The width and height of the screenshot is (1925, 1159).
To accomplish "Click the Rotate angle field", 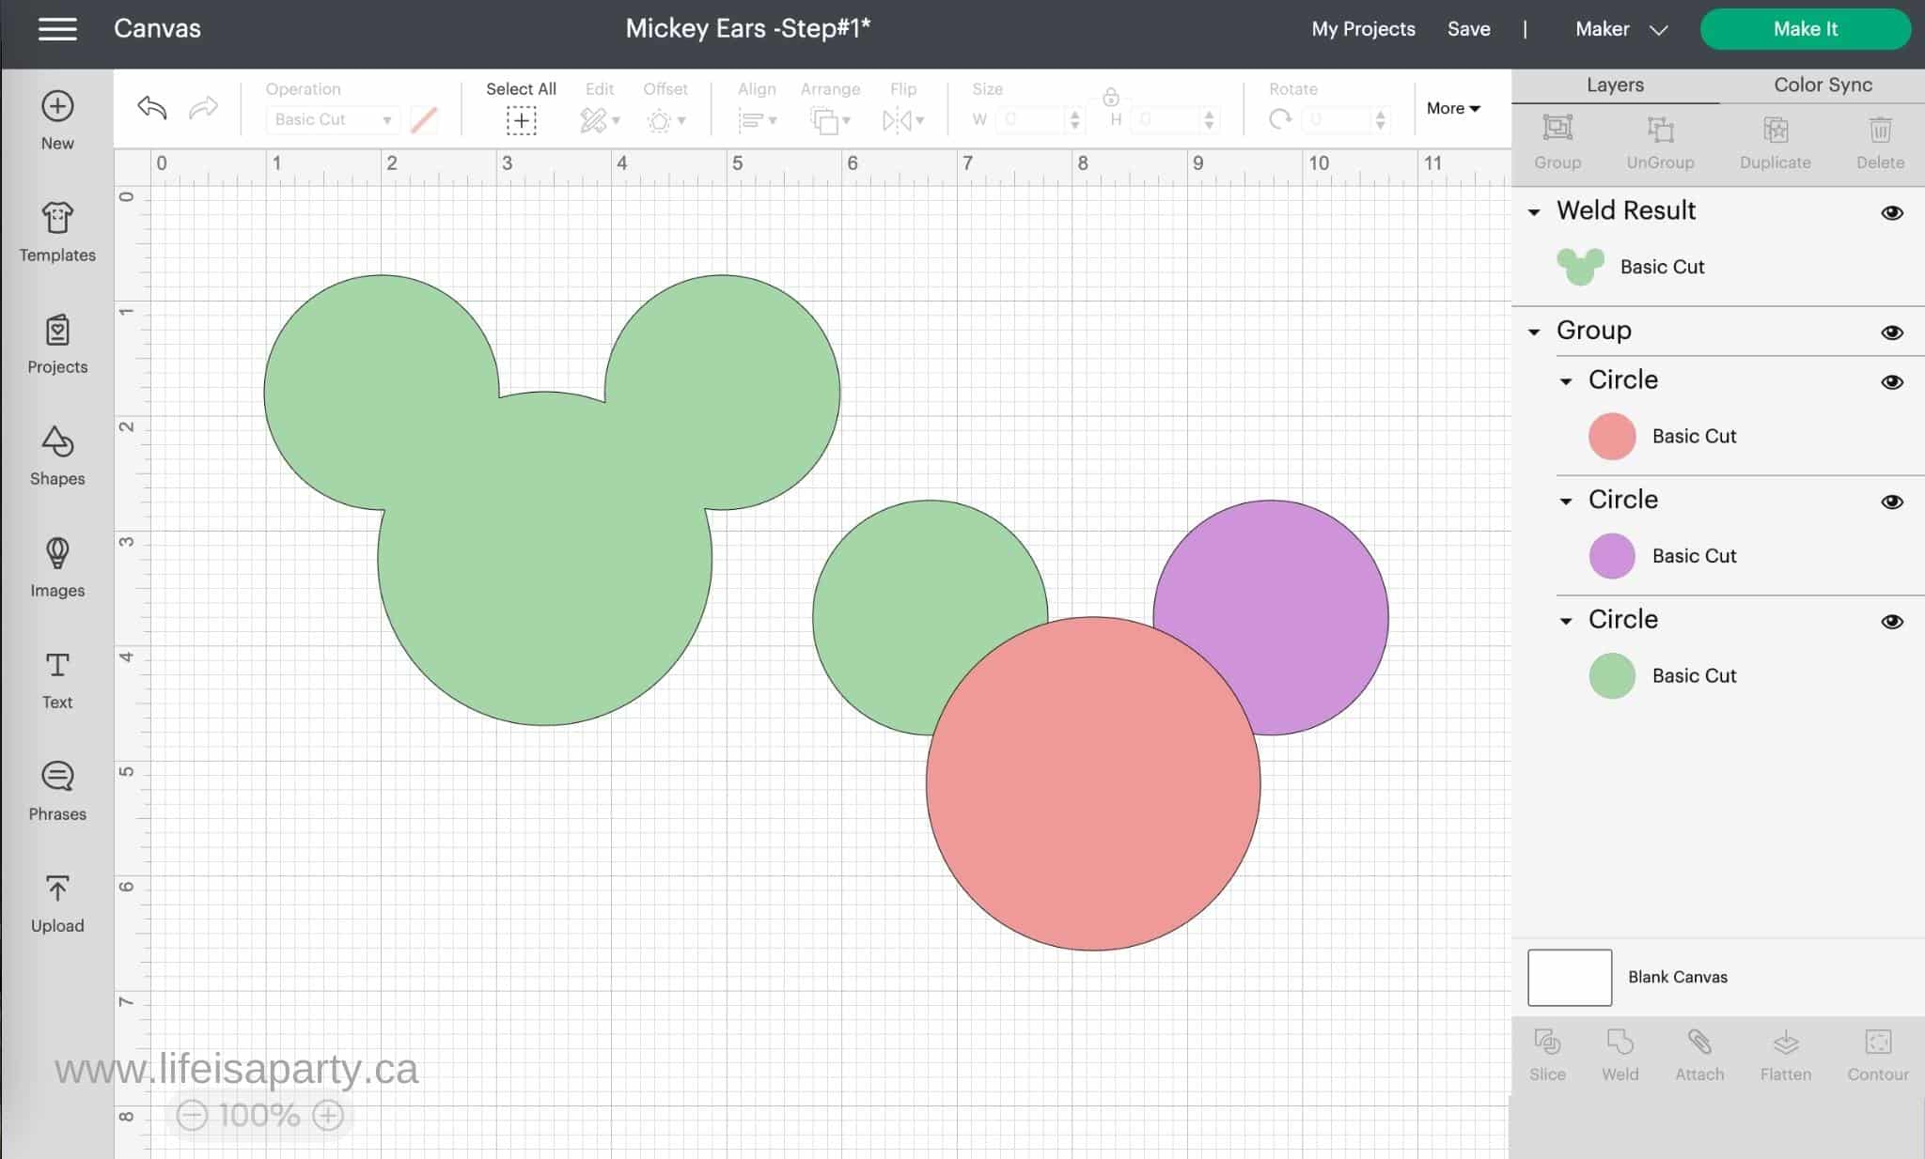I will (1346, 119).
